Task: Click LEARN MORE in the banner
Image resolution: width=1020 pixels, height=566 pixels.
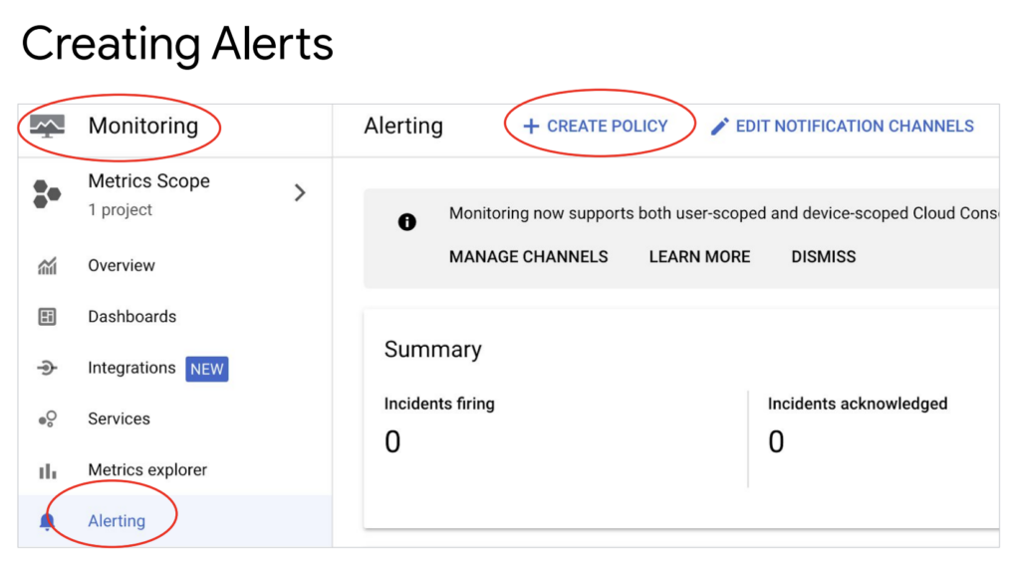Action: click(699, 257)
